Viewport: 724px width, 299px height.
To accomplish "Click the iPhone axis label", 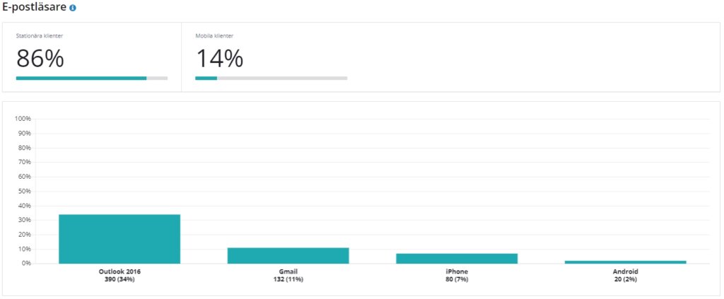I will (x=457, y=271).
